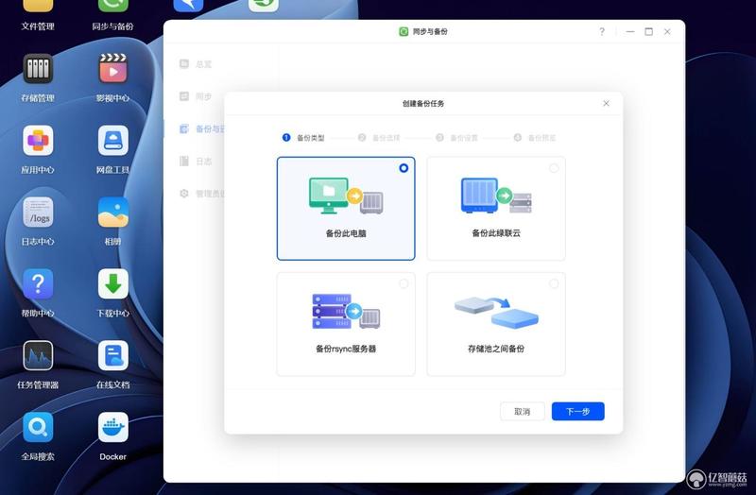Viewport: 756px width, 495px height.
Task: Launch the 影视中心 app icon
Action: 112,69
